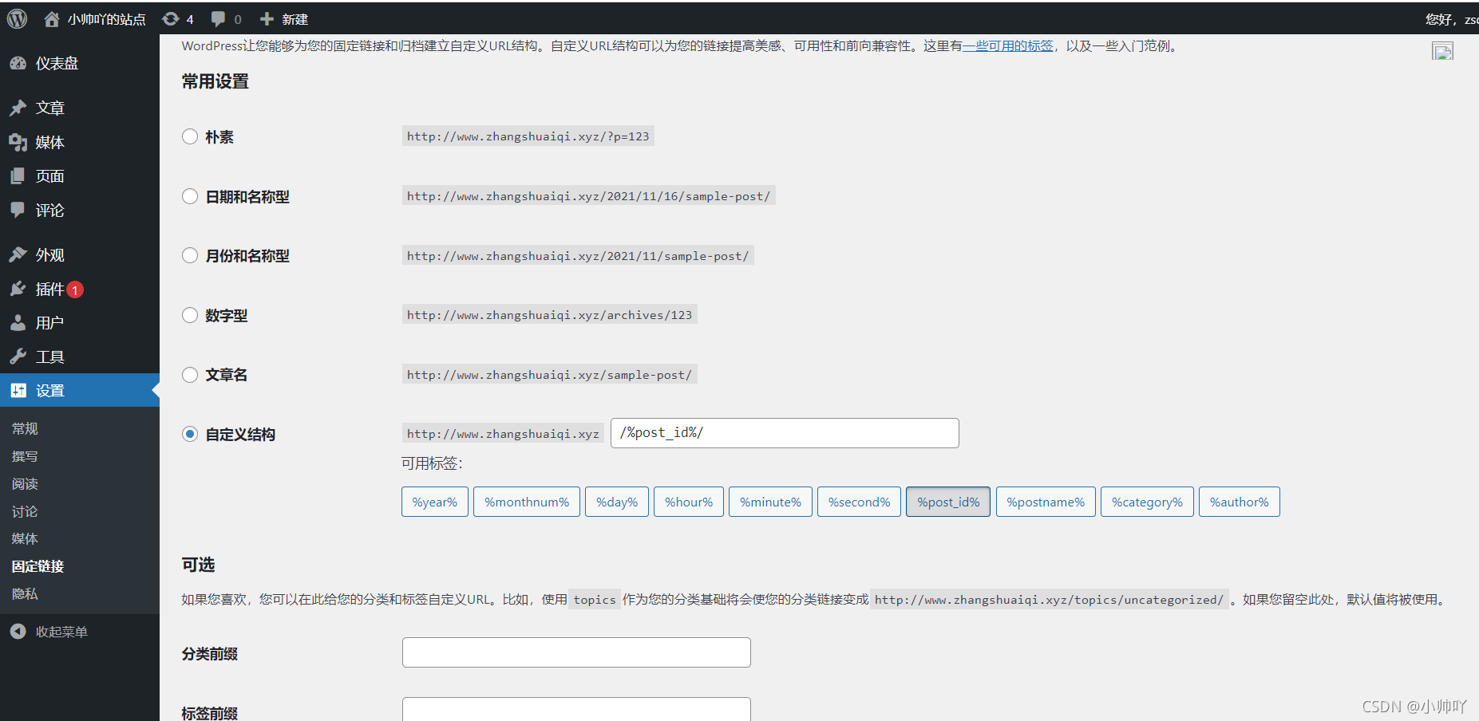This screenshot has width=1479, height=721.
Task: Add the %author% tag button
Action: tap(1240, 502)
